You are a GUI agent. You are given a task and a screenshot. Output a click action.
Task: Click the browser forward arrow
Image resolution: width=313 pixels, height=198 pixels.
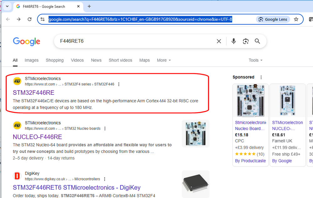tap(18, 19)
